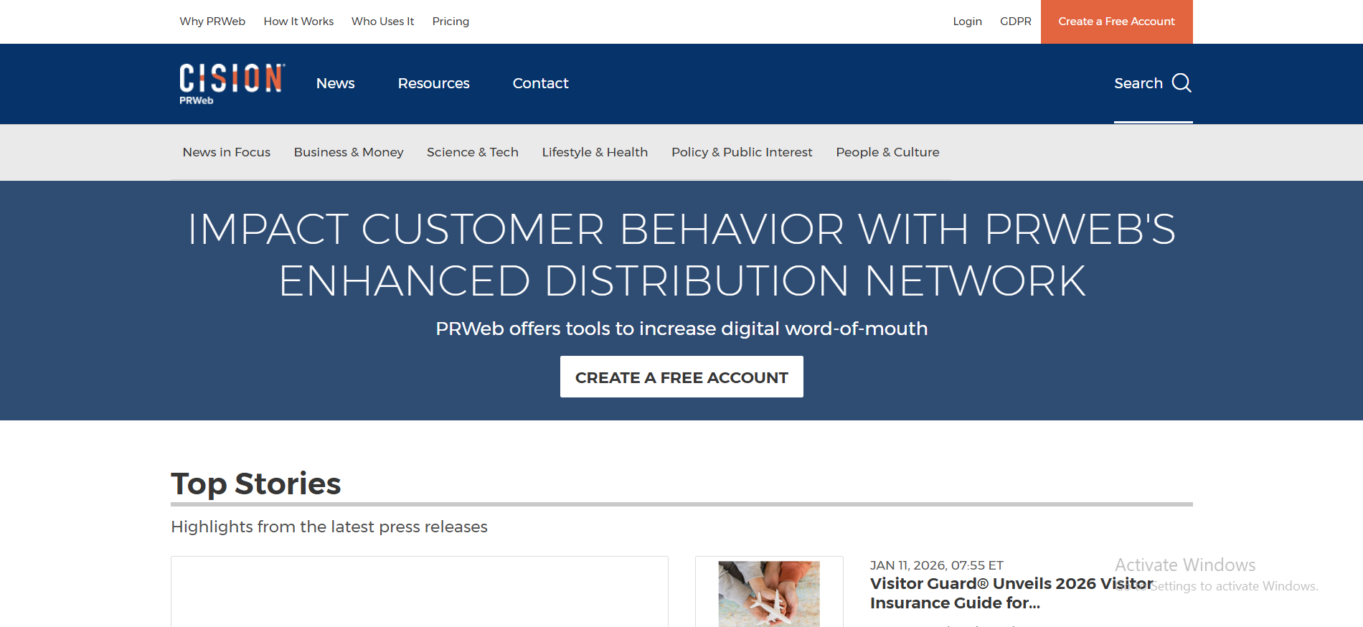The width and height of the screenshot is (1363, 627).
Task: Select the Business & Money category
Action: coord(349,152)
